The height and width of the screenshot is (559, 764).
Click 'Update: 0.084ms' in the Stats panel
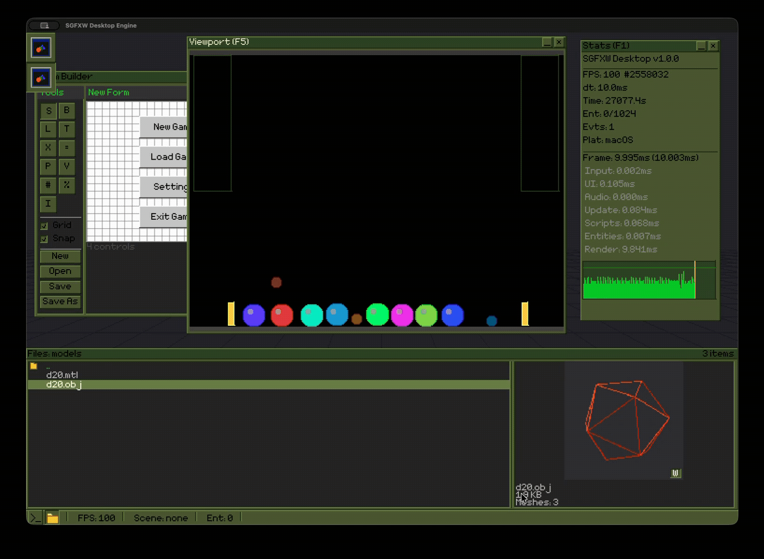[621, 210]
